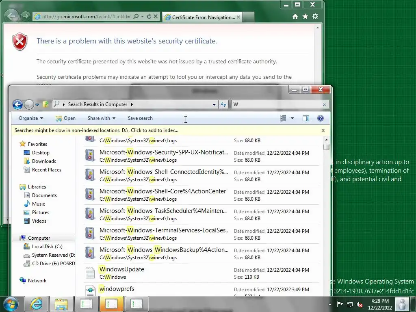Click IE Home icon
This screenshot has height=312, width=416.
pyautogui.click(x=295, y=16)
